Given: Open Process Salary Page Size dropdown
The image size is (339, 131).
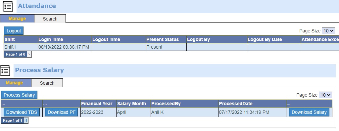Looking at the screenshot, I should point(325,95).
